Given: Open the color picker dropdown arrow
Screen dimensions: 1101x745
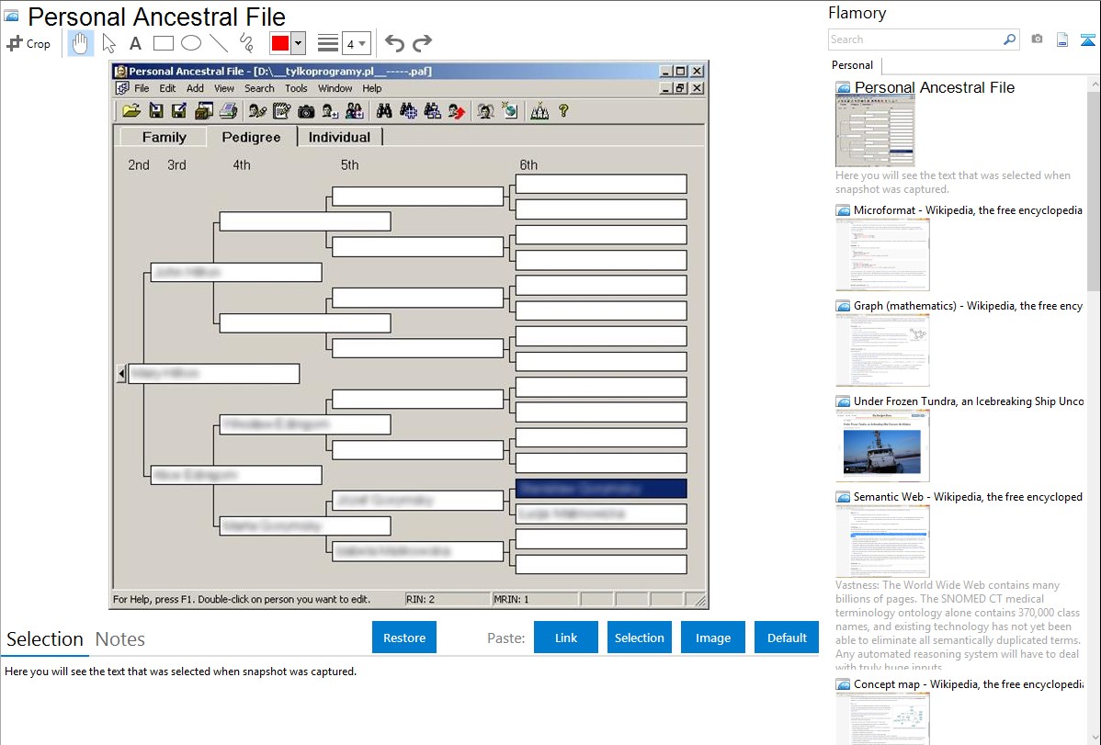Looking at the screenshot, I should pyautogui.click(x=299, y=43).
